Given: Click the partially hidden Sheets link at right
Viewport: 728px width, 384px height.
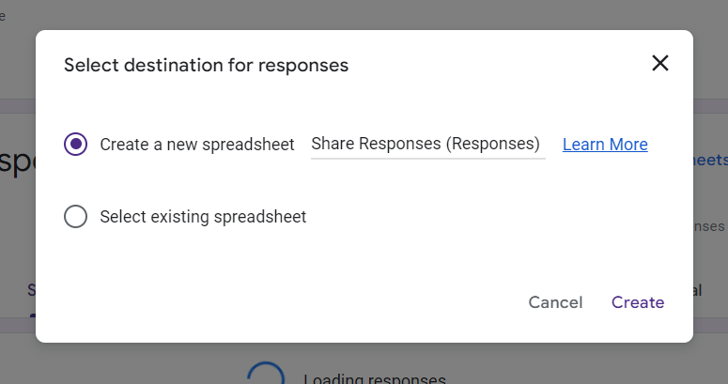Looking at the screenshot, I should [x=709, y=161].
